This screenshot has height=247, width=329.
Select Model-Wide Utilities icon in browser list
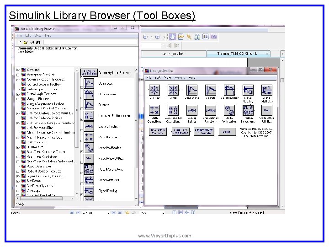click(89, 158)
